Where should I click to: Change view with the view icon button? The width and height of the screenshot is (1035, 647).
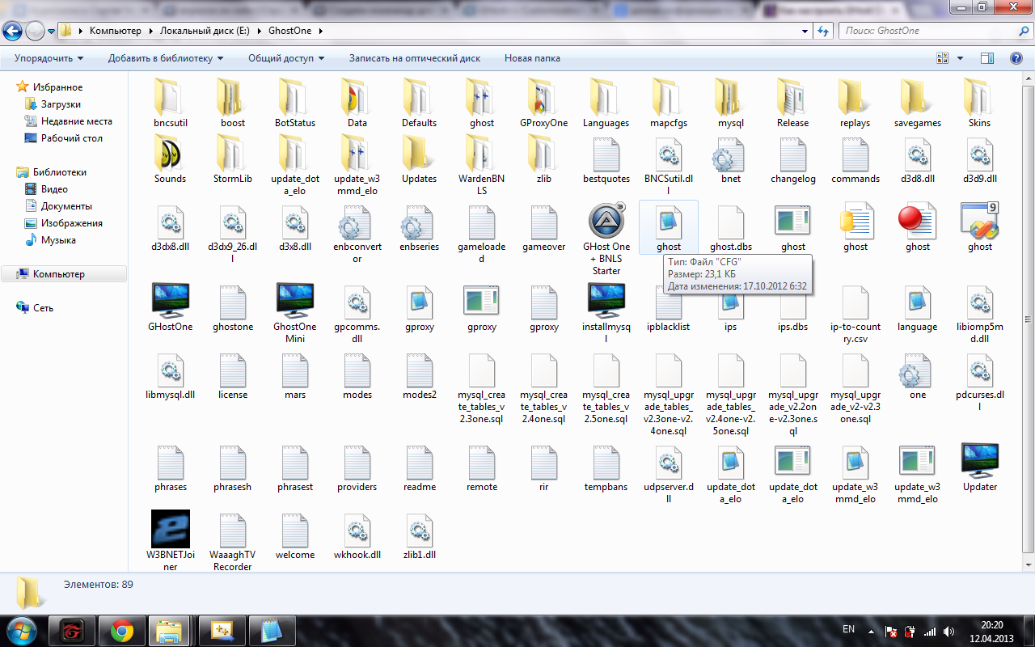[x=942, y=58]
